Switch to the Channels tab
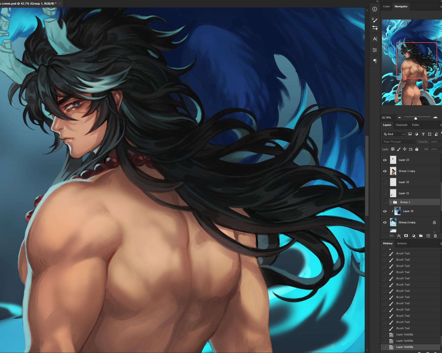The width and height of the screenshot is (442, 353). [x=401, y=125]
